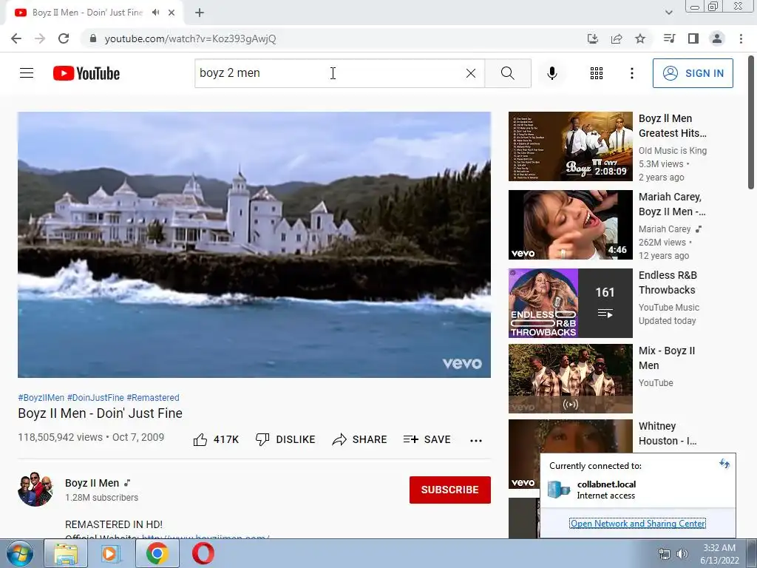The width and height of the screenshot is (757, 568).
Task: Save video to a playlist
Action: tap(427, 439)
